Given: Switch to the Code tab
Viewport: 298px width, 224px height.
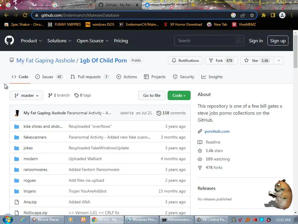Looking at the screenshot, I should [20, 77].
